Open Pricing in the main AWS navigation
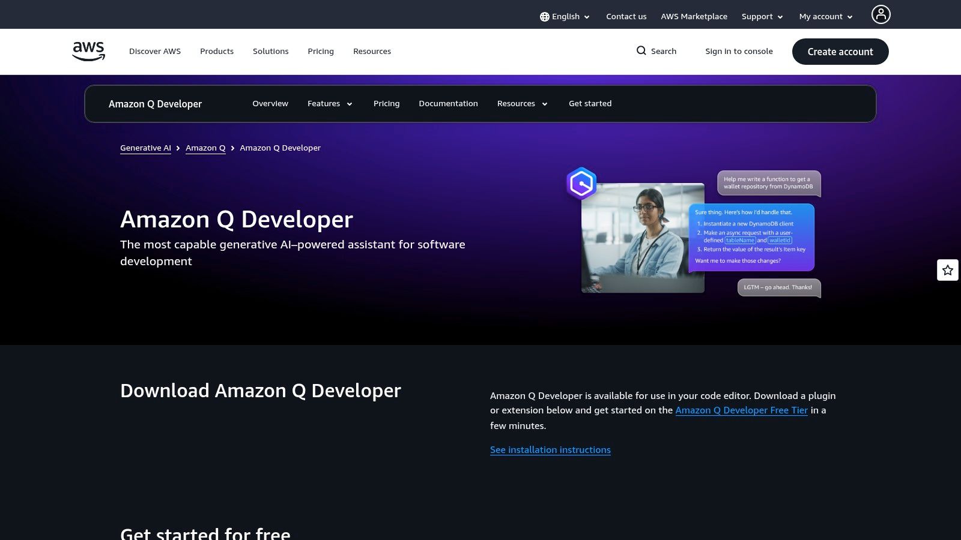 pyautogui.click(x=321, y=52)
